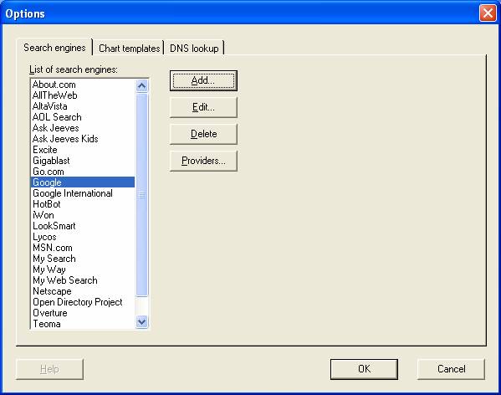Select Ask Jeeves Kids entry
The image size is (501, 395).
tap(83, 139)
